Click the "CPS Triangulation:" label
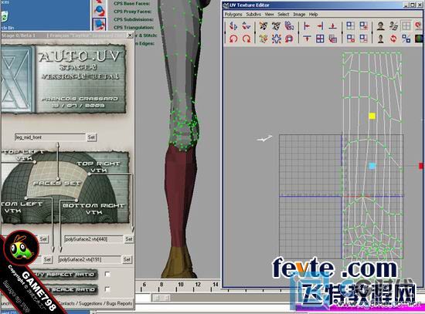425x314 pixels. pos(134,27)
